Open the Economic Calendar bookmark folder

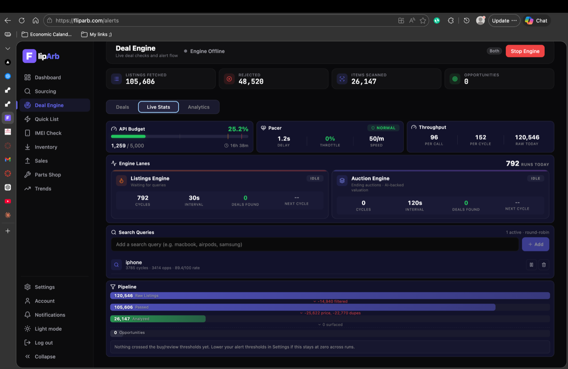pyautogui.click(x=47, y=34)
